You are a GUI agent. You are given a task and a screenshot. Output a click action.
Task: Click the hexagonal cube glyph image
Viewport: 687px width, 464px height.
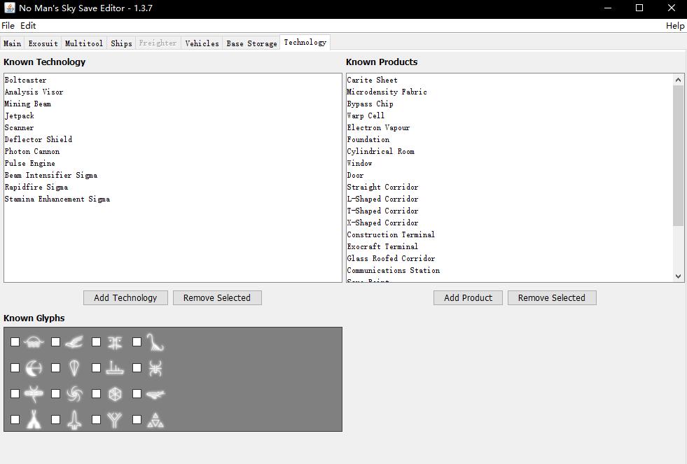click(x=115, y=394)
